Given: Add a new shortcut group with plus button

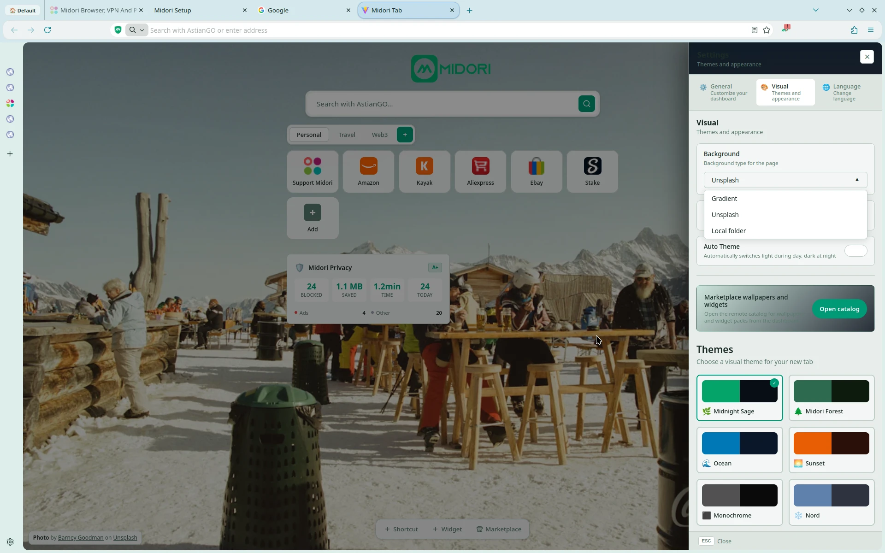Looking at the screenshot, I should point(405,135).
